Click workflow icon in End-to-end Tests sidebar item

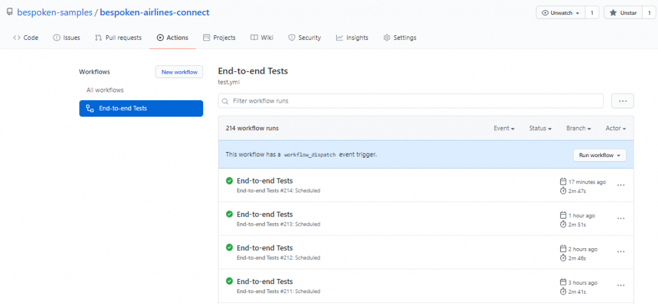tap(90, 108)
